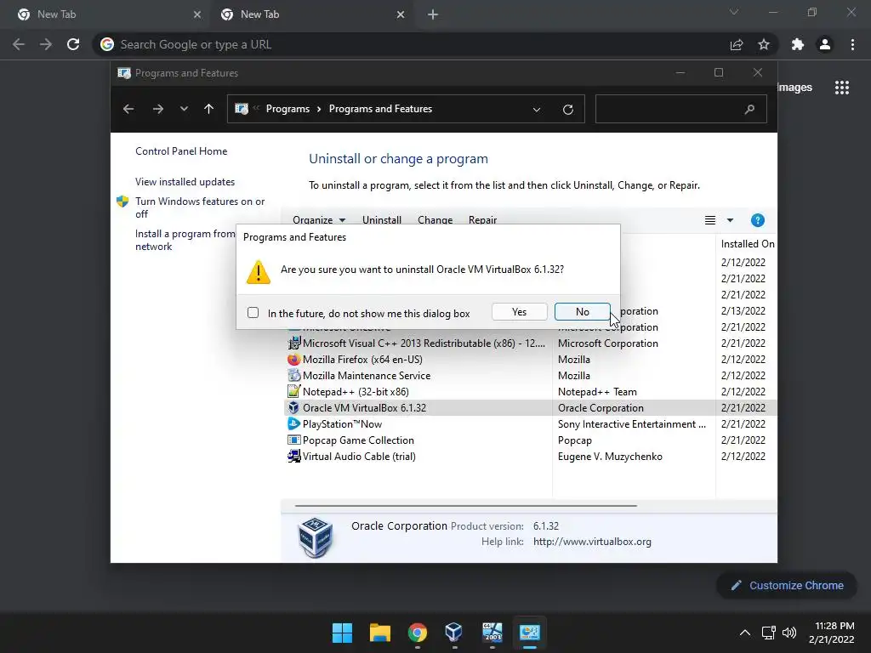
Task: Click the horizontal scrollbar of program list
Action: pyautogui.click(x=465, y=506)
